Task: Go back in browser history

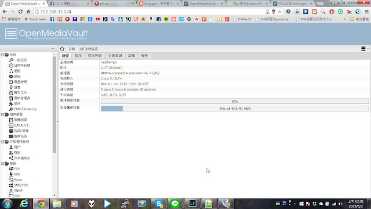Action: point(5,12)
